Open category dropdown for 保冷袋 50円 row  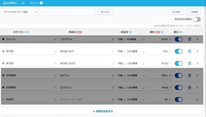click(x=29, y=51)
